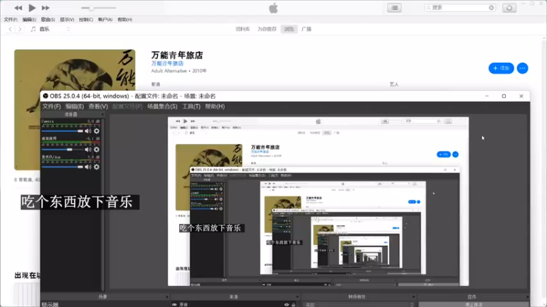Open the 音乐 media type dropdown
Viewport: 547px width, 307px height.
coord(51,29)
